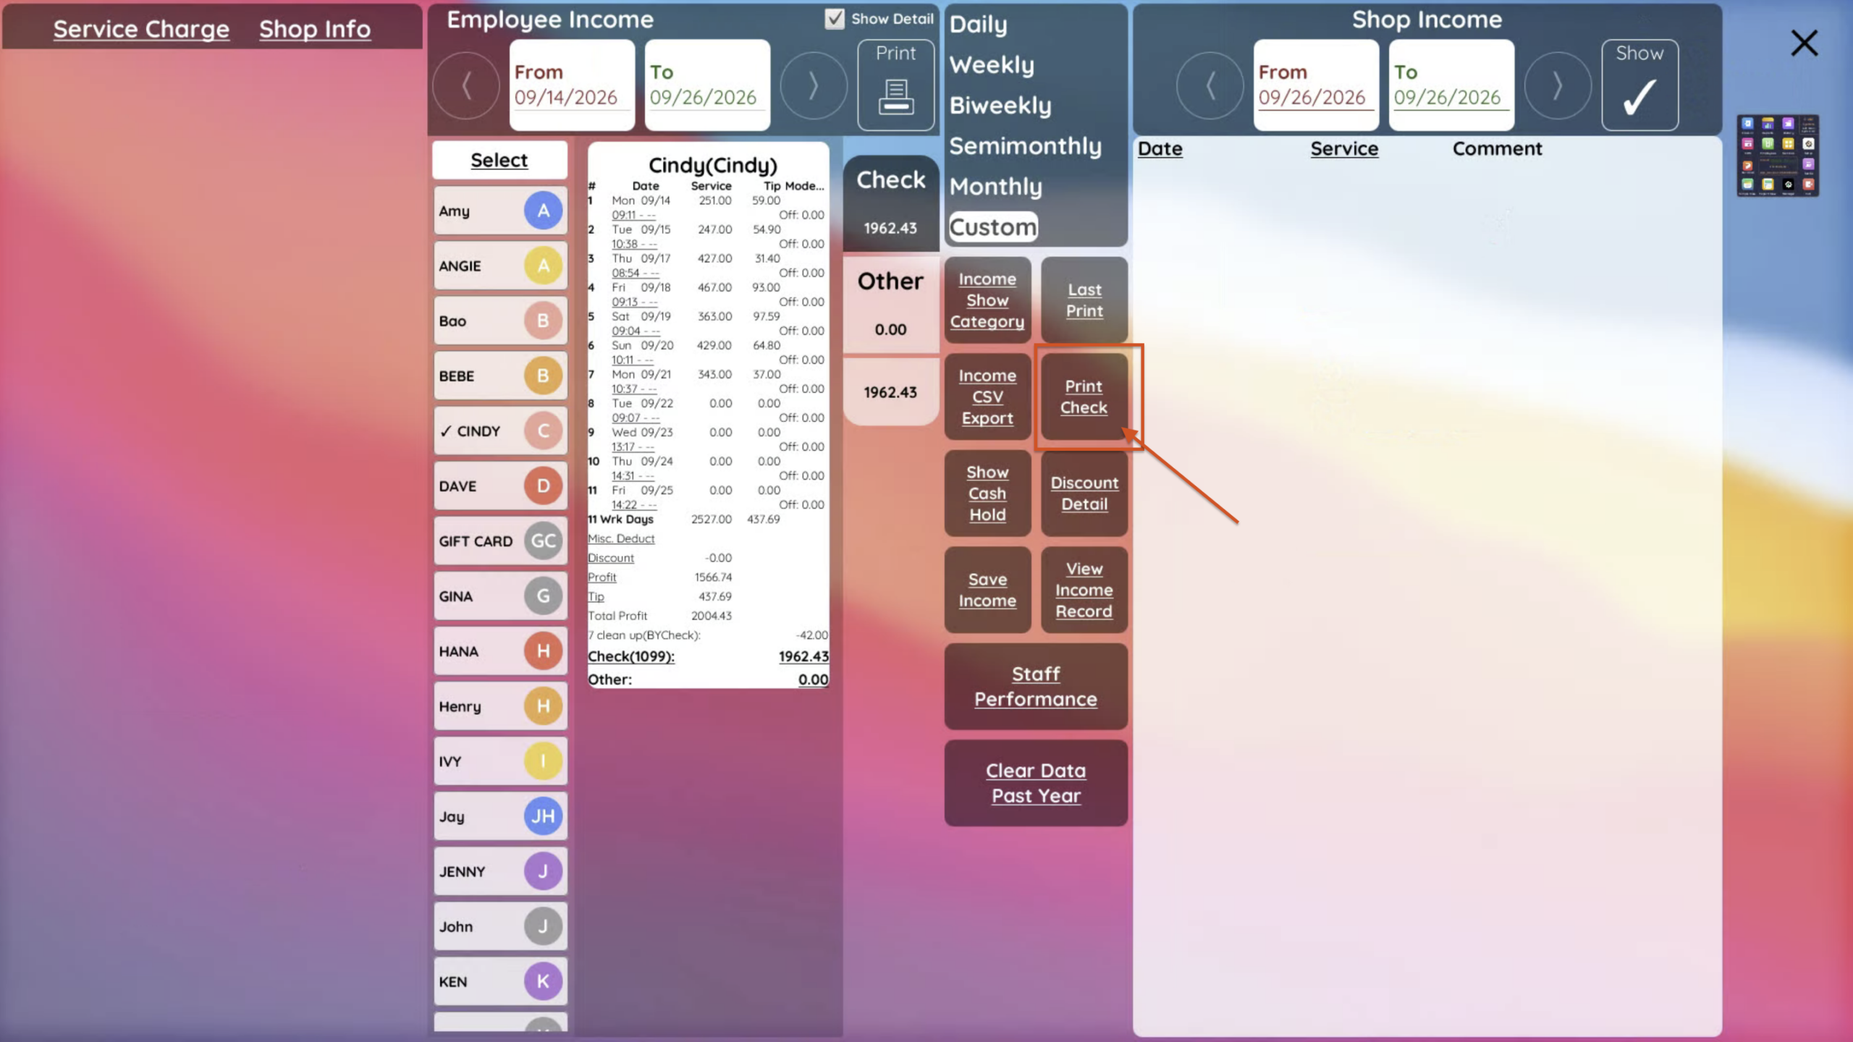The image size is (1853, 1042).
Task: Select KEN employee avatar
Action: tap(543, 980)
